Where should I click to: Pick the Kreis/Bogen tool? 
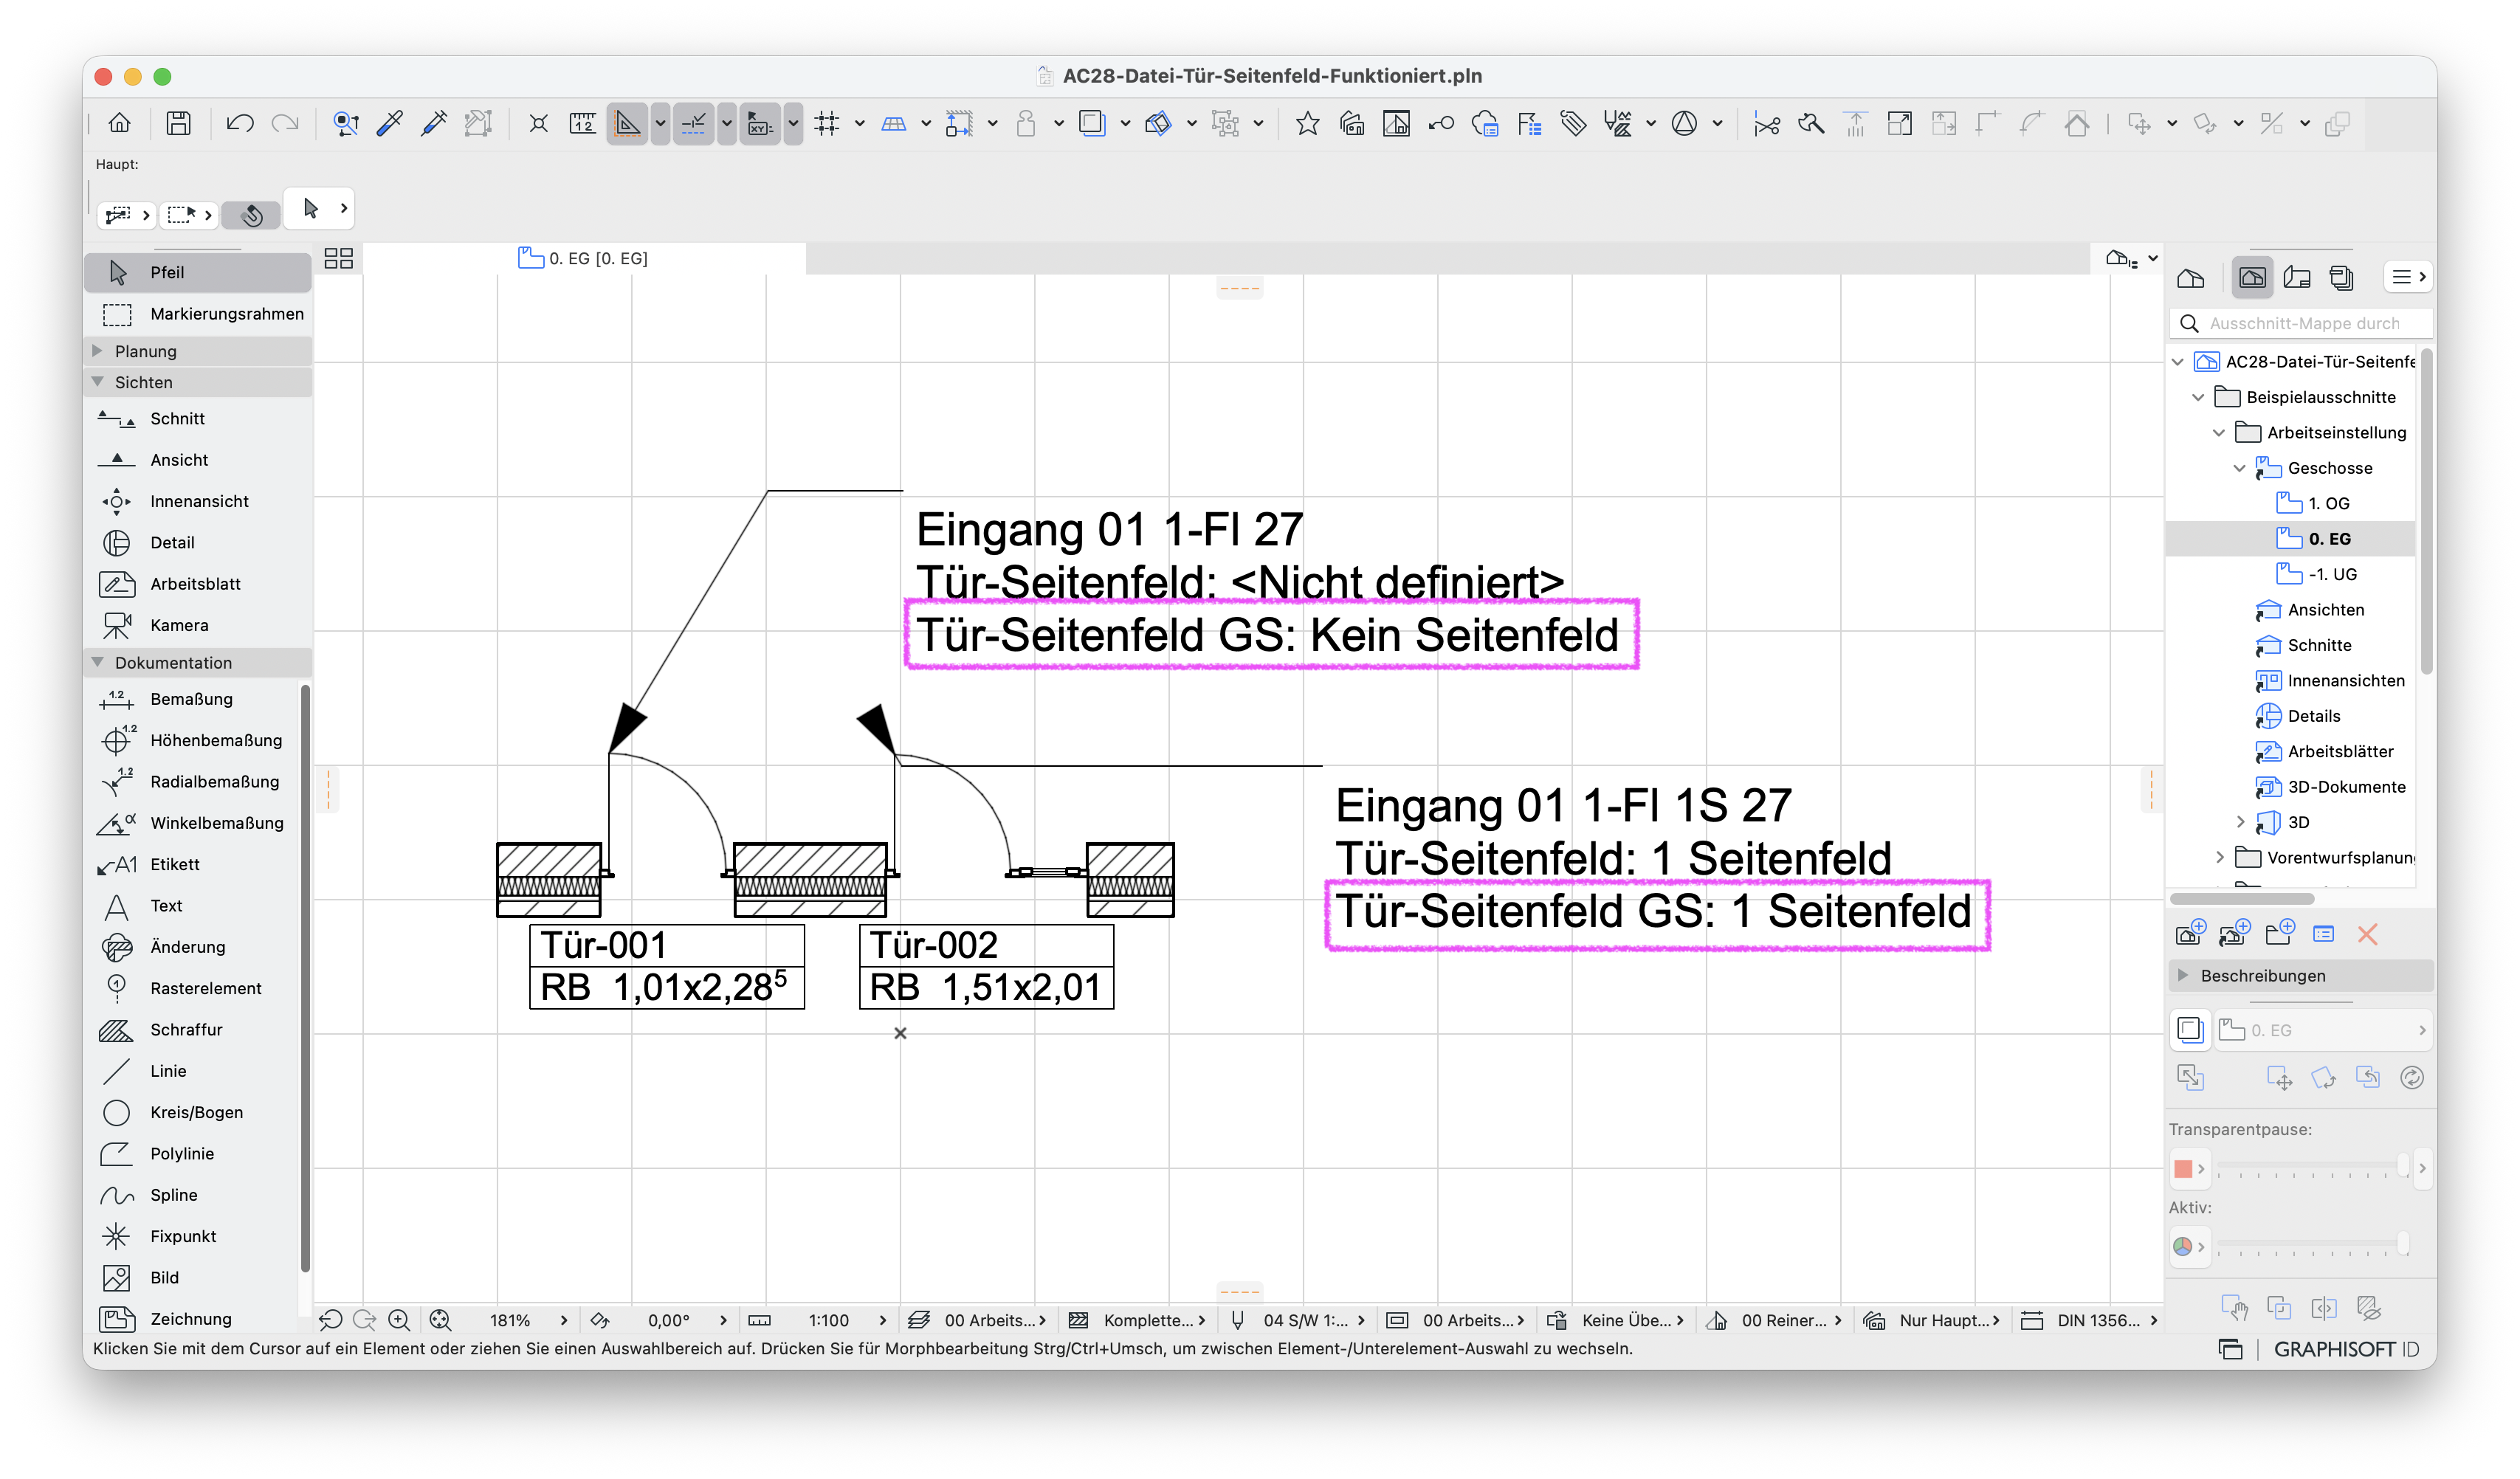click(198, 1112)
